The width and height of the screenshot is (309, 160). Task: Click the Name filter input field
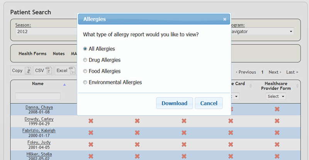38,96
